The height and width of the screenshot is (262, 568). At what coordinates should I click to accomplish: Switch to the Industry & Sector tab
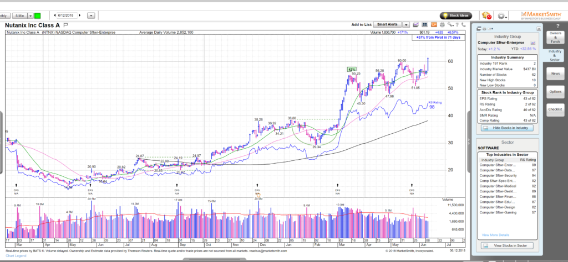(554, 55)
